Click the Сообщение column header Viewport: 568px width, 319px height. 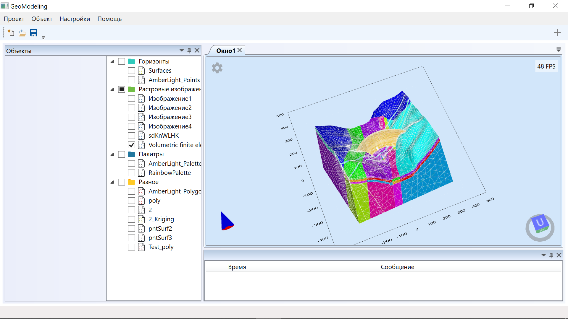click(397, 267)
